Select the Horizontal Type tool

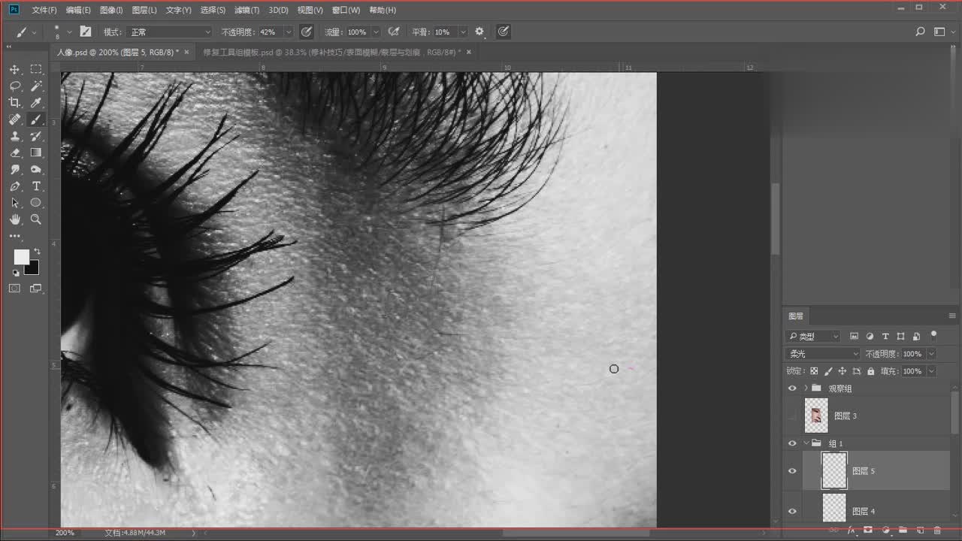click(x=35, y=186)
